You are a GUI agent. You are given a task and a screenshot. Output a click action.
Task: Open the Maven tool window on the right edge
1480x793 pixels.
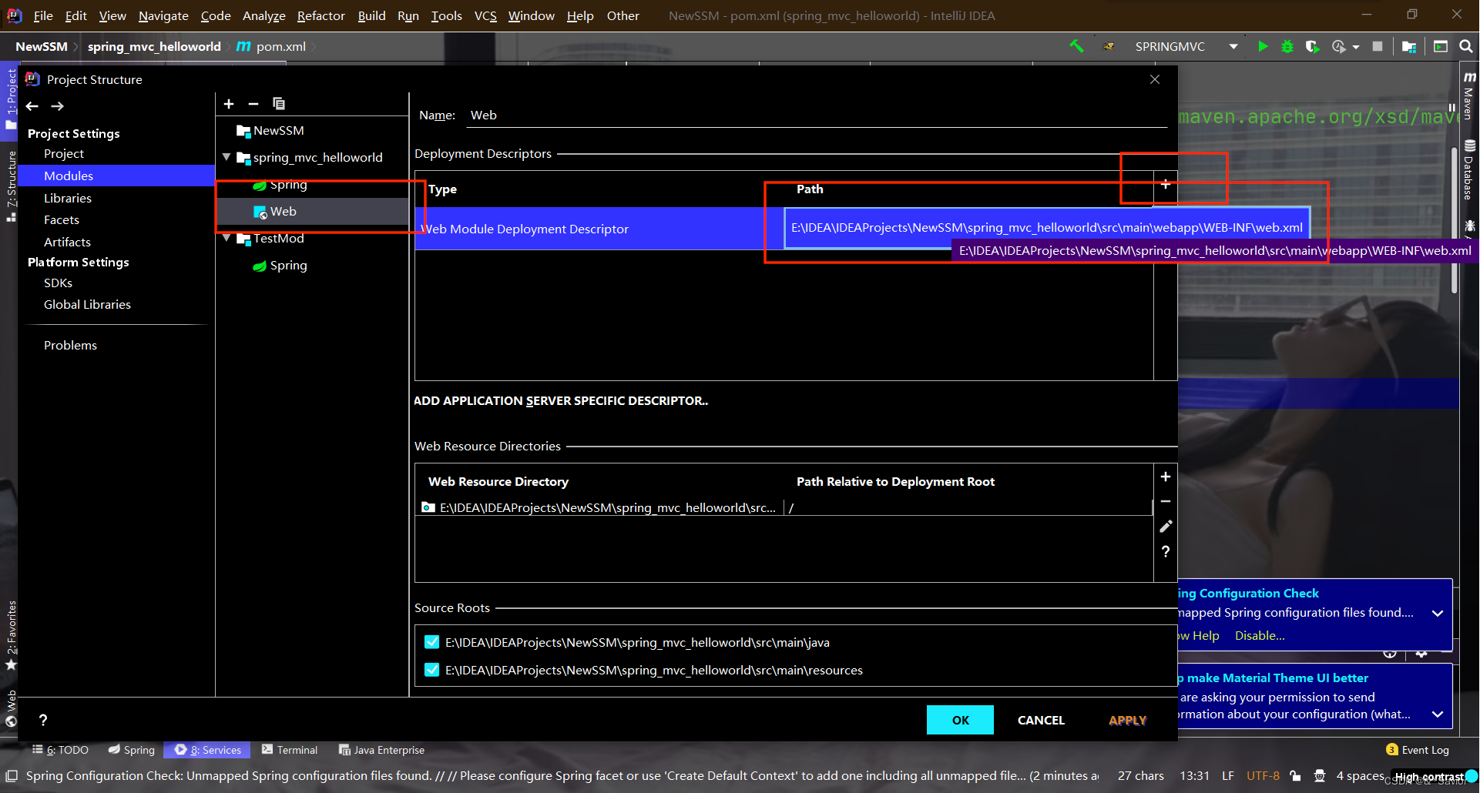point(1469,96)
